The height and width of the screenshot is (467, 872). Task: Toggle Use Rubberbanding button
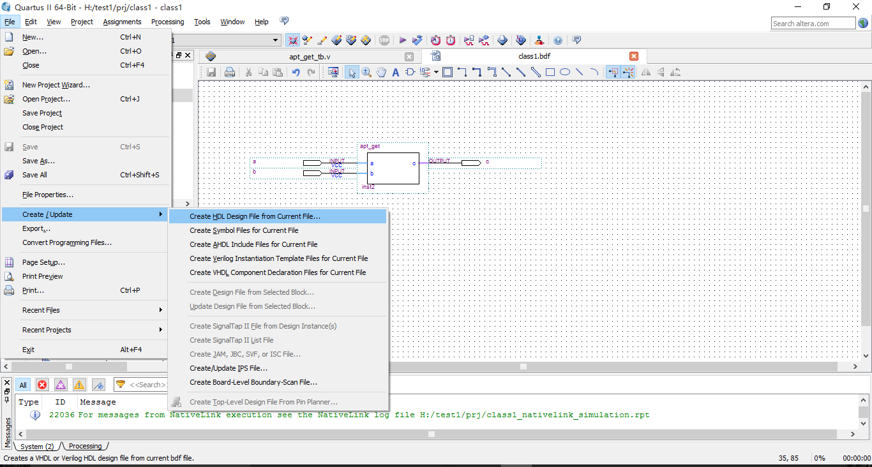point(613,72)
